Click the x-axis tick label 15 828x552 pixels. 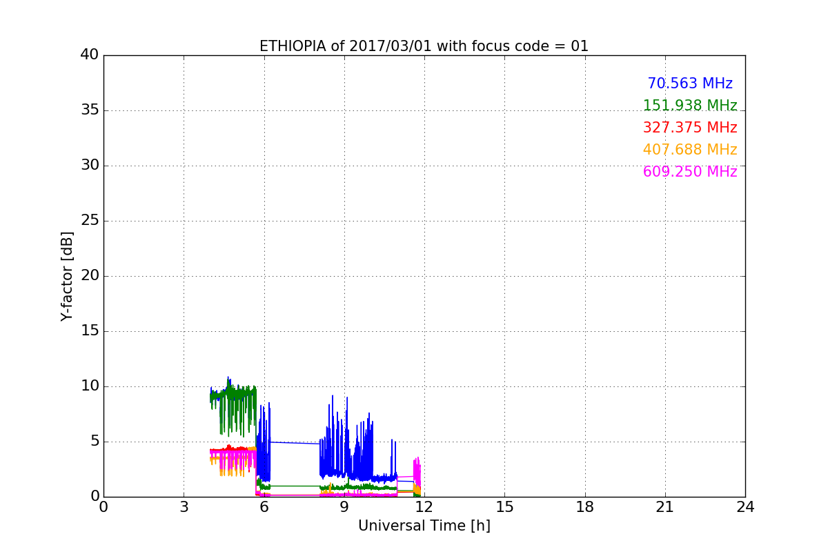coord(504,506)
